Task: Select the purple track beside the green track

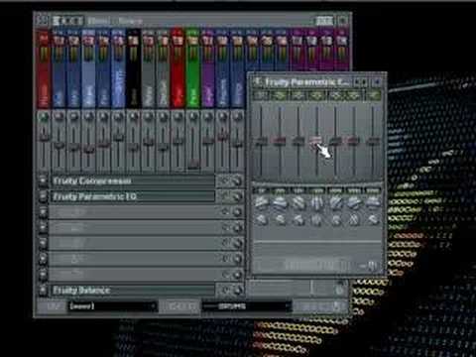Action: (x=208, y=68)
